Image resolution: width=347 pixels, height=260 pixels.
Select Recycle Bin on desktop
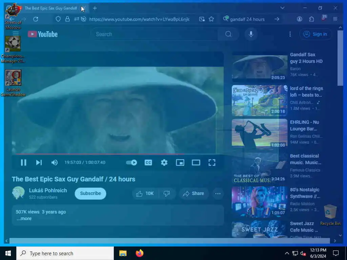click(x=330, y=215)
